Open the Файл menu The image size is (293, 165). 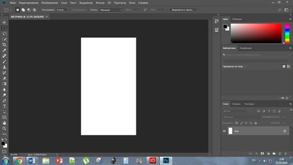(x=13, y=3)
